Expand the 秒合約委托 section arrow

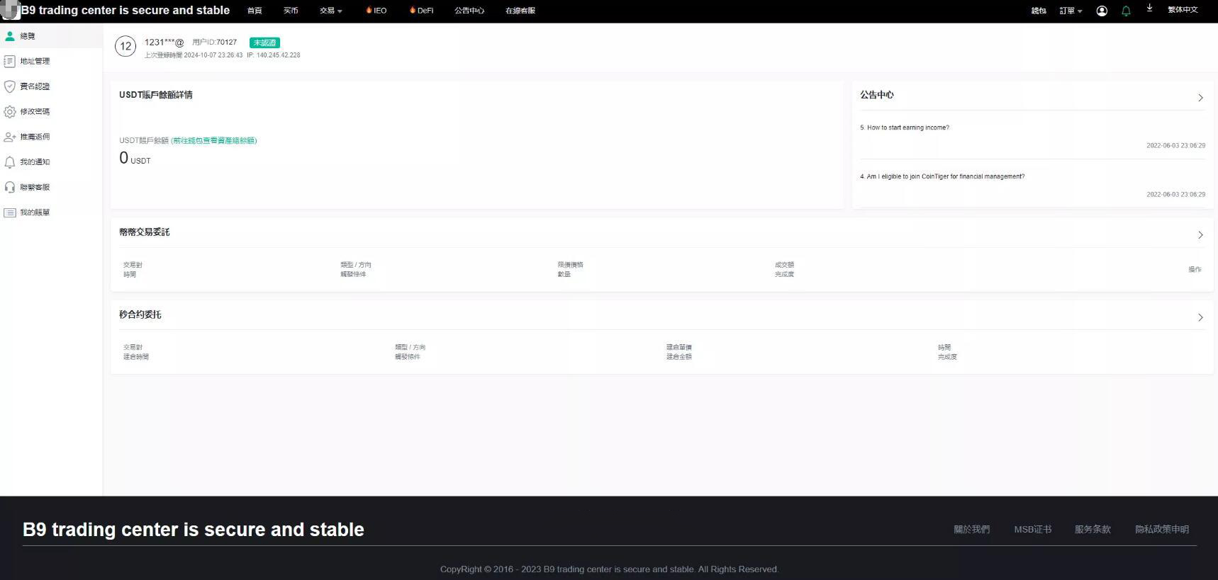click(1200, 317)
